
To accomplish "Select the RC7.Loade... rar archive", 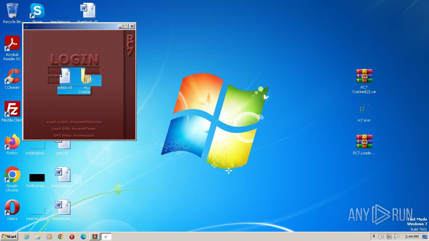I will 364,145.
